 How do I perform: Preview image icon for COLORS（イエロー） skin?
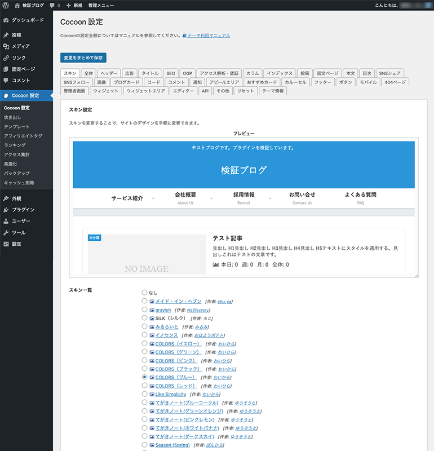pos(152,344)
